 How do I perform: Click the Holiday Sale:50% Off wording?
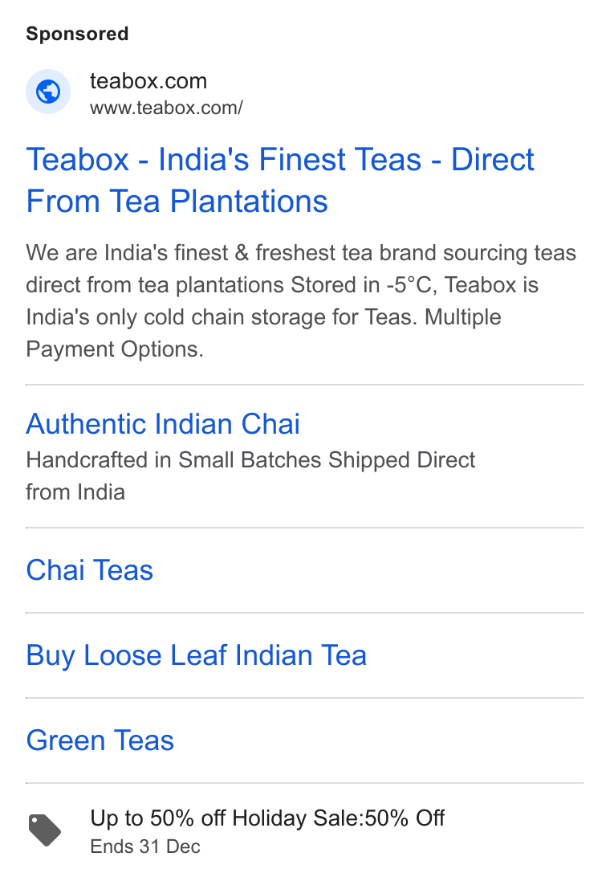click(x=338, y=818)
